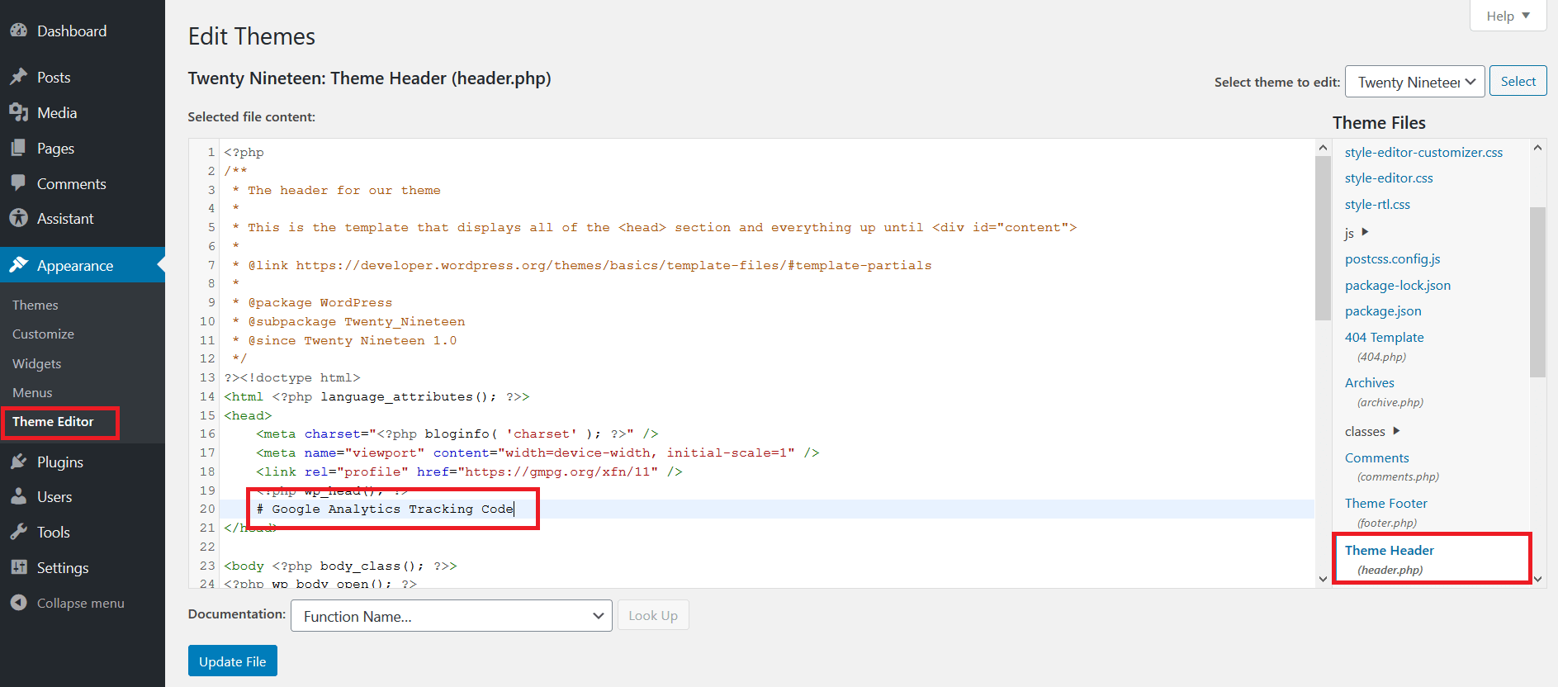This screenshot has height=687, width=1558.
Task: Click the Select theme button
Action: tap(1518, 81)
